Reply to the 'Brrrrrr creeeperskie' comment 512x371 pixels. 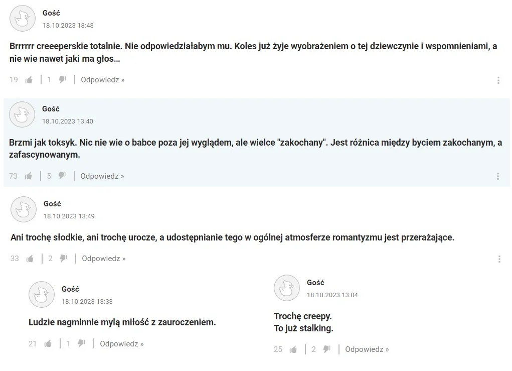pyautogui.click(x=102, y=80)
